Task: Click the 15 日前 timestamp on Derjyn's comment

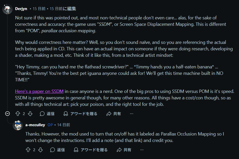Action: (39, 9)
